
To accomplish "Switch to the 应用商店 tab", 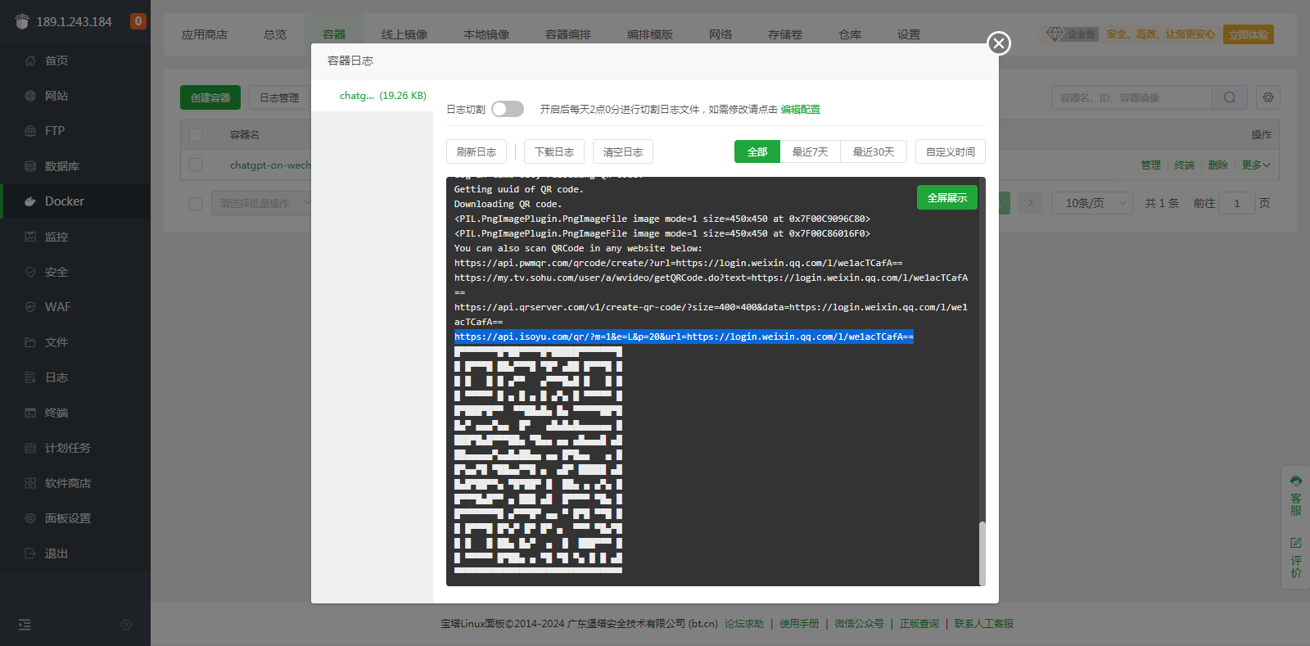I will 205,34.
